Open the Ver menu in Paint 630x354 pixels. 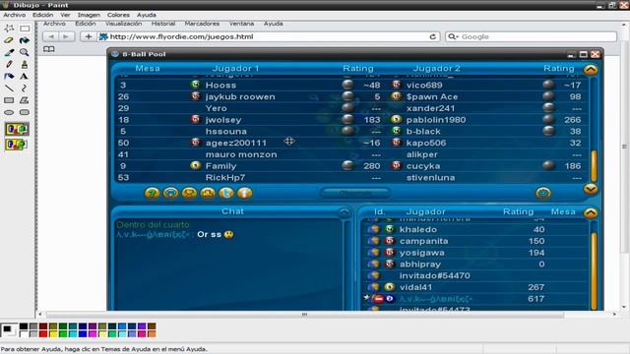[x=65, y=15]
